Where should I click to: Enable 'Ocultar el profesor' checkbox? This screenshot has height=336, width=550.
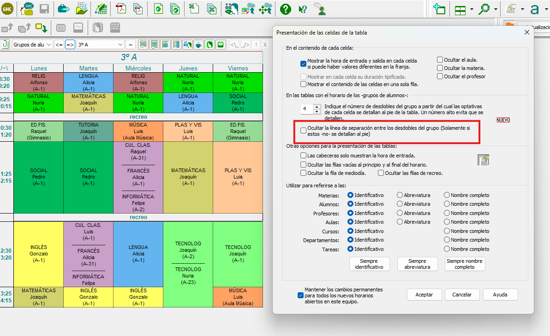click(x=440, y=76)
